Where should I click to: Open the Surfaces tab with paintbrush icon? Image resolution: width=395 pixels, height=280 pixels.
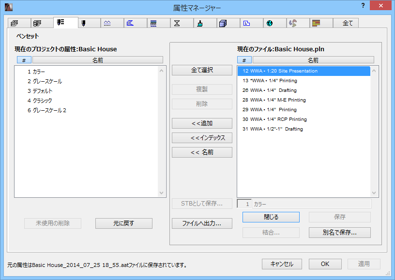click(205, 23)
